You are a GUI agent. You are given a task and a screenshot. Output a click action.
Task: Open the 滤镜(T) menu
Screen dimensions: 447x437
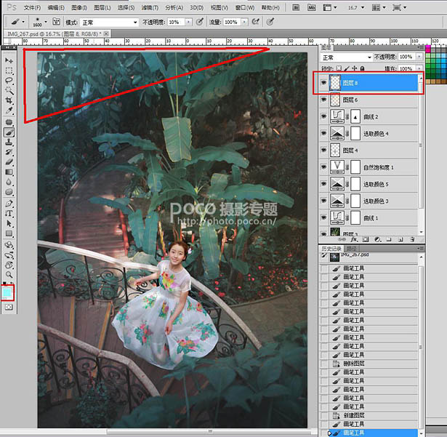(150, 7)
